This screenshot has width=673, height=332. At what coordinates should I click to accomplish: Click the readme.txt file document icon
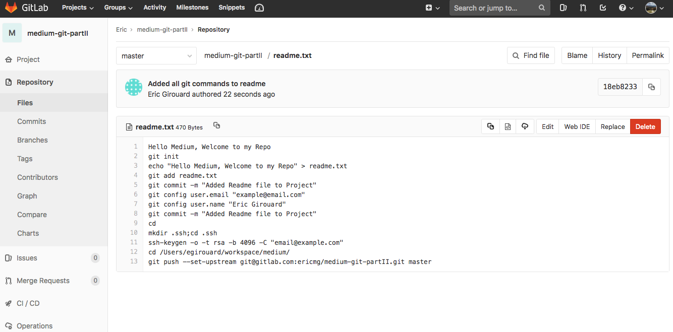point(129,127)
